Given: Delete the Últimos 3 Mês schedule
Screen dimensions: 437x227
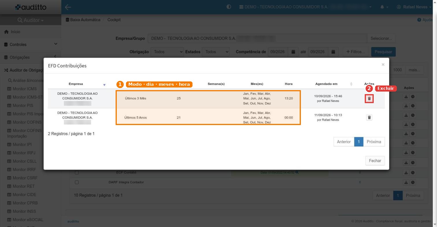Looking at the screenshot, I should coord(369,98).
